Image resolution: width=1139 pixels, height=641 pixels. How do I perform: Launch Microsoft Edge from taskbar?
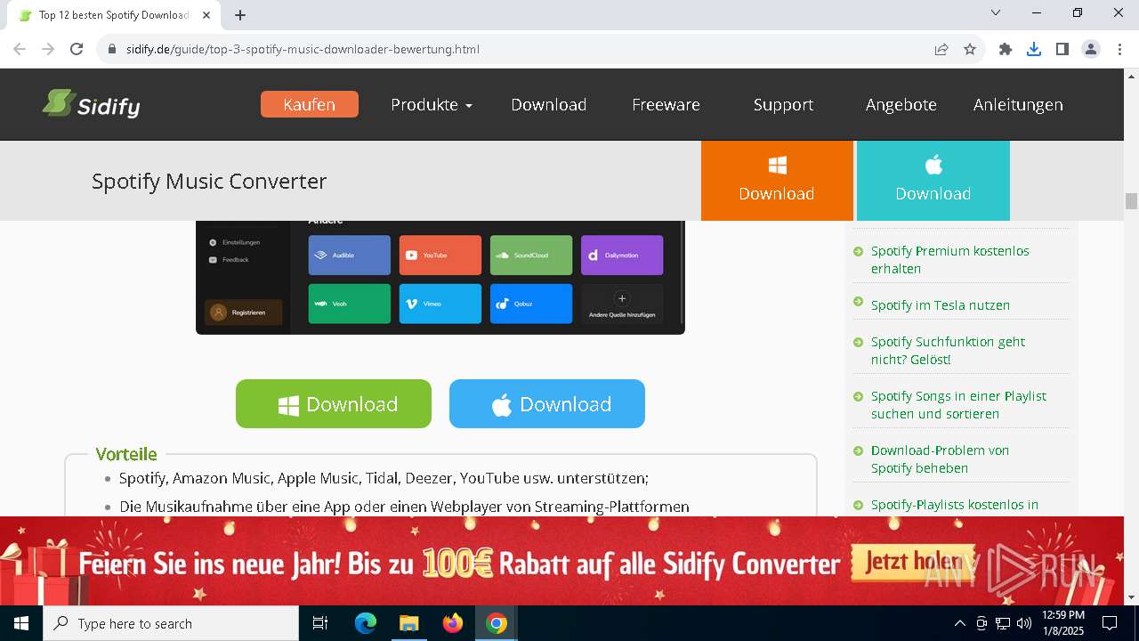click(366, 623)
